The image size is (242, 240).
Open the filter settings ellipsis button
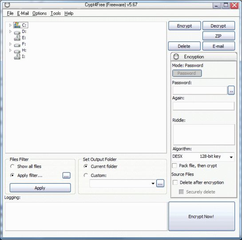[x=66, y=176]
